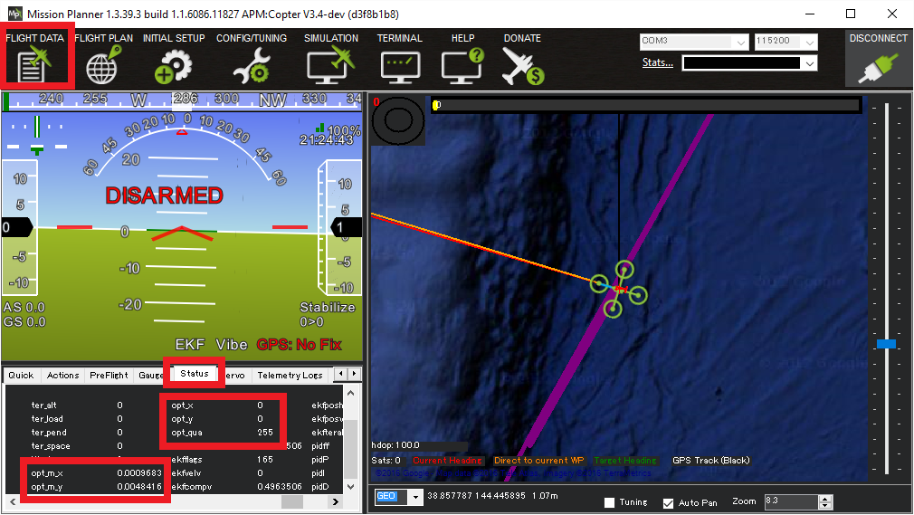Click the Donate airplane icon
Viewport: 914px width, 515px height.
point(522,66)
